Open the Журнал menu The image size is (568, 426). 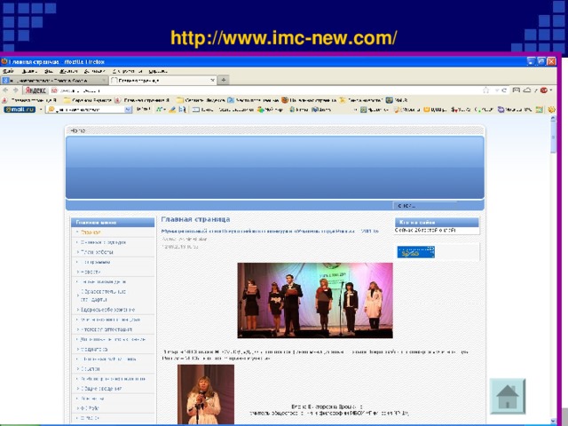tap(68, 71)
